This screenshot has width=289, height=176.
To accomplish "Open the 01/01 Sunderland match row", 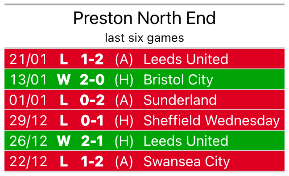I will (x=144, y=100).
